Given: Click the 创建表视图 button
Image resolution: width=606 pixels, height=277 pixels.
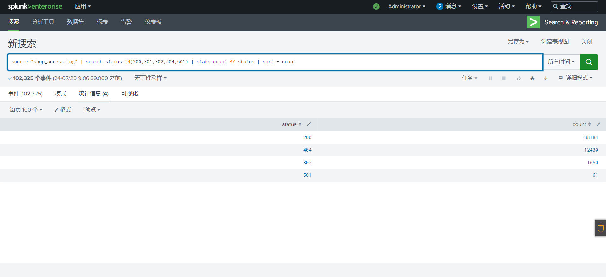Looking at the screenshot, I should pyautogui.click(x=555, y=42).
